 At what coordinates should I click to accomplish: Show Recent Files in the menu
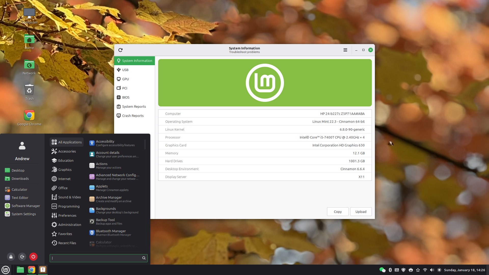[x=67, y=243]
